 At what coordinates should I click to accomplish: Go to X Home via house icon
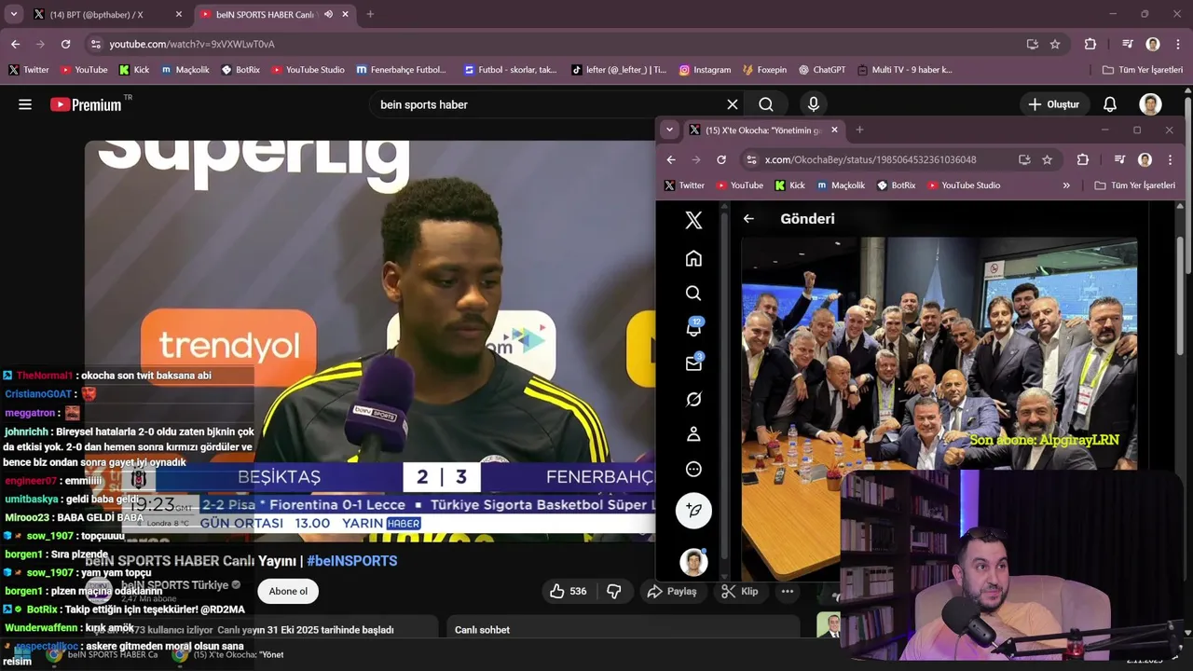tap(693, 258)
